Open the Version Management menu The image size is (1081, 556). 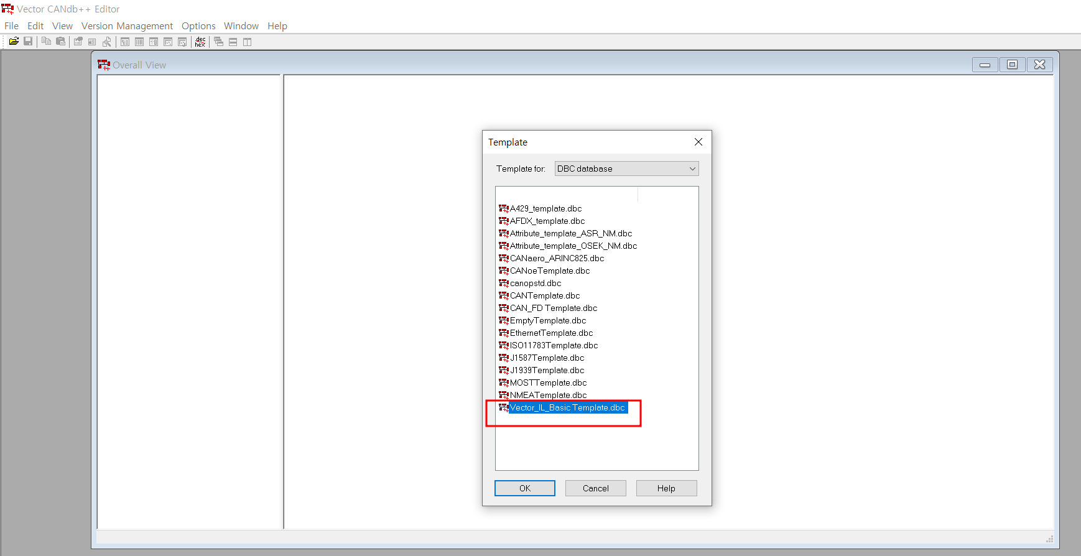tap(127, 25)
